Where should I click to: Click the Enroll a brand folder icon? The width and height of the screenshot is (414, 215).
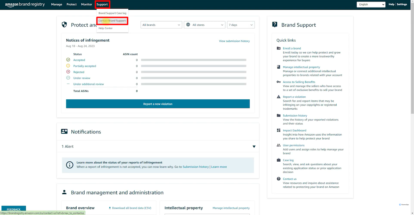279,48
